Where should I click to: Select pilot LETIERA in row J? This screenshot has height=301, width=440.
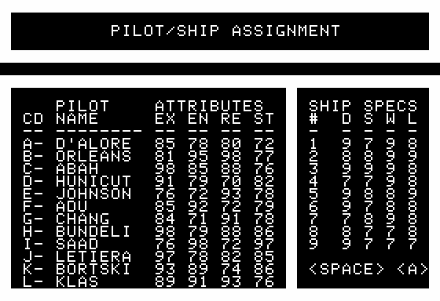tap(93, 256)
